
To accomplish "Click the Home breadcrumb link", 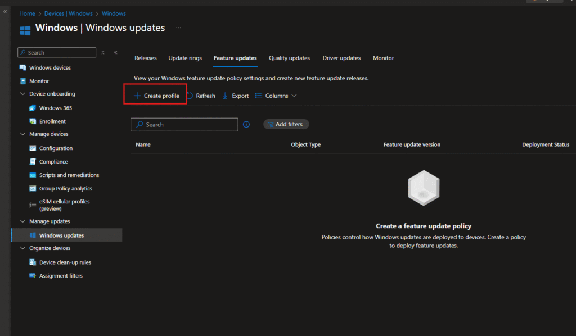I will tap(27, 13).
